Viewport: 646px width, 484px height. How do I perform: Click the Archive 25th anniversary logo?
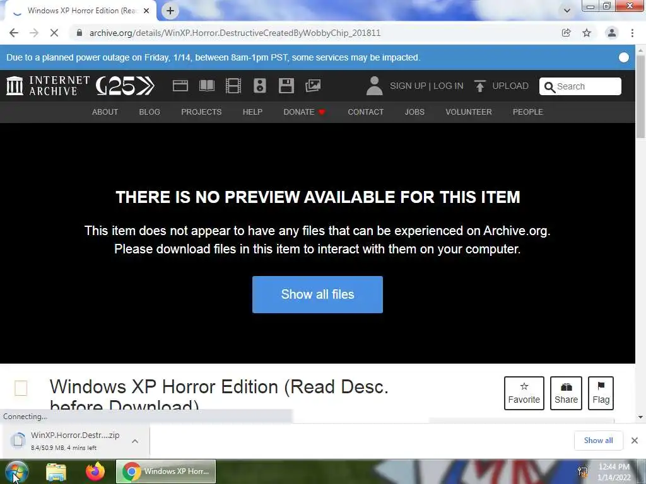click(125, 86)
